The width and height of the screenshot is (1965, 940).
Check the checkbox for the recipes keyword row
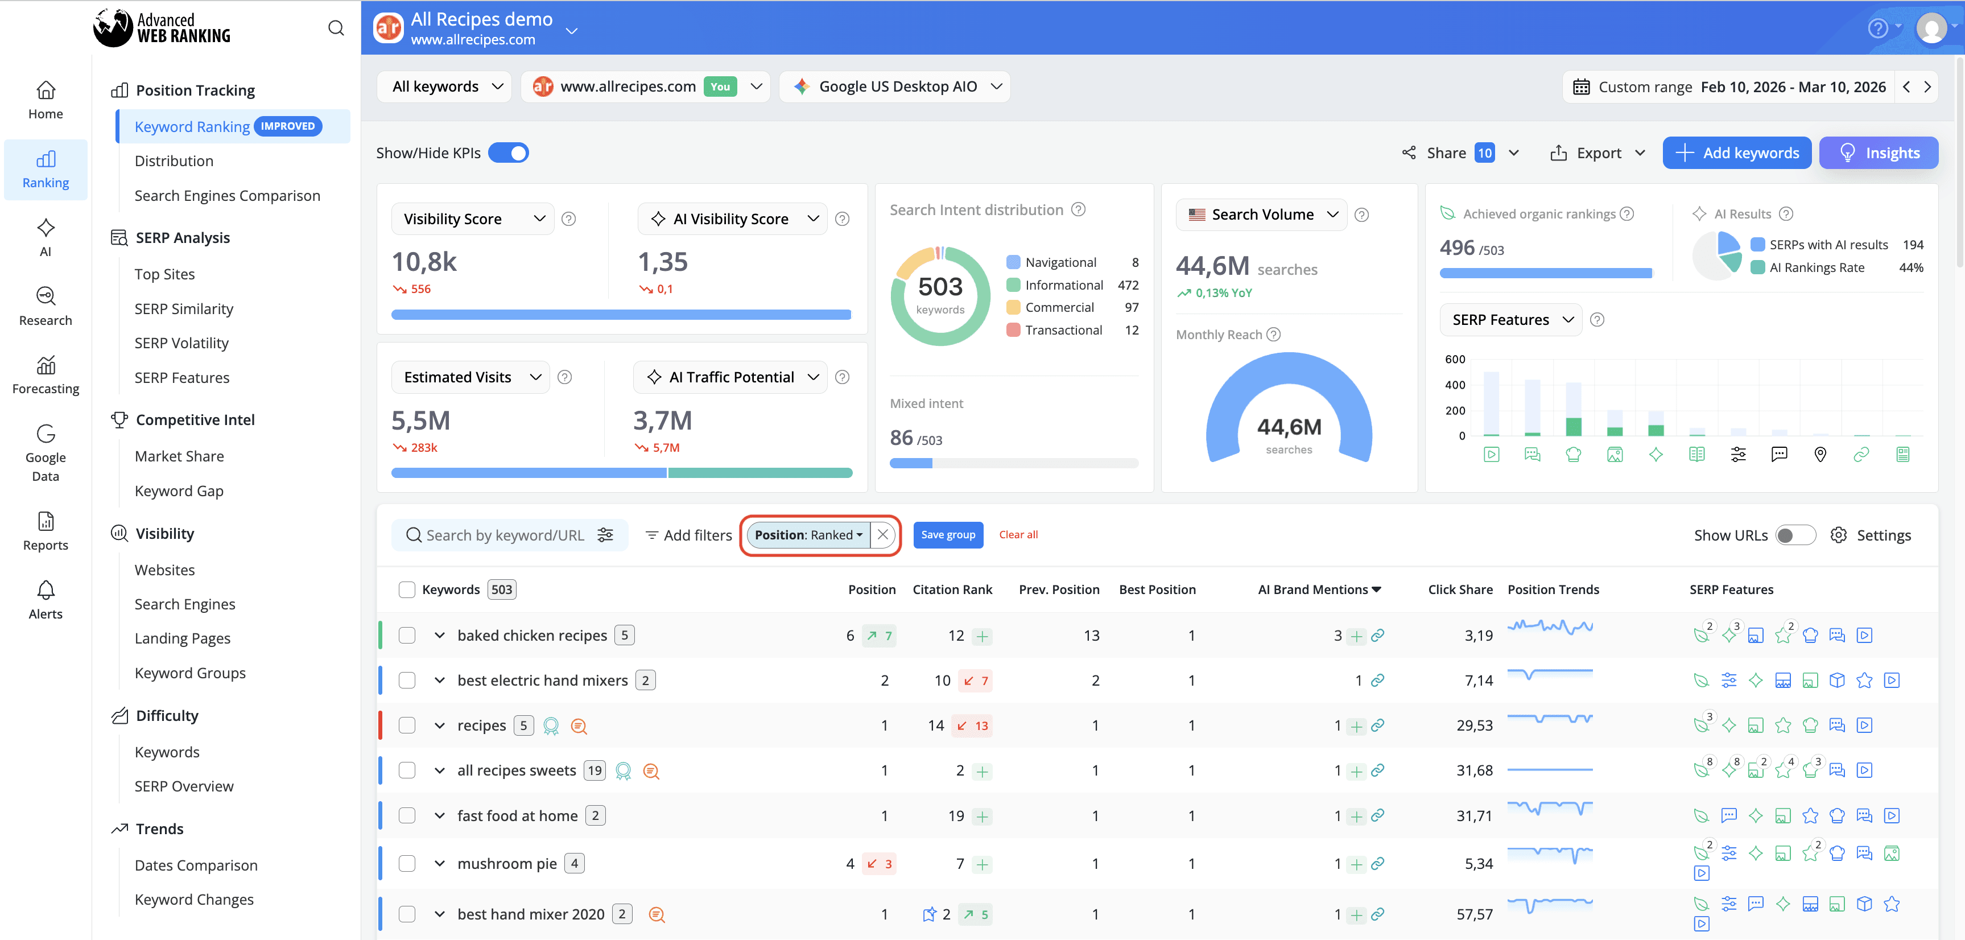tap(407, 725)
